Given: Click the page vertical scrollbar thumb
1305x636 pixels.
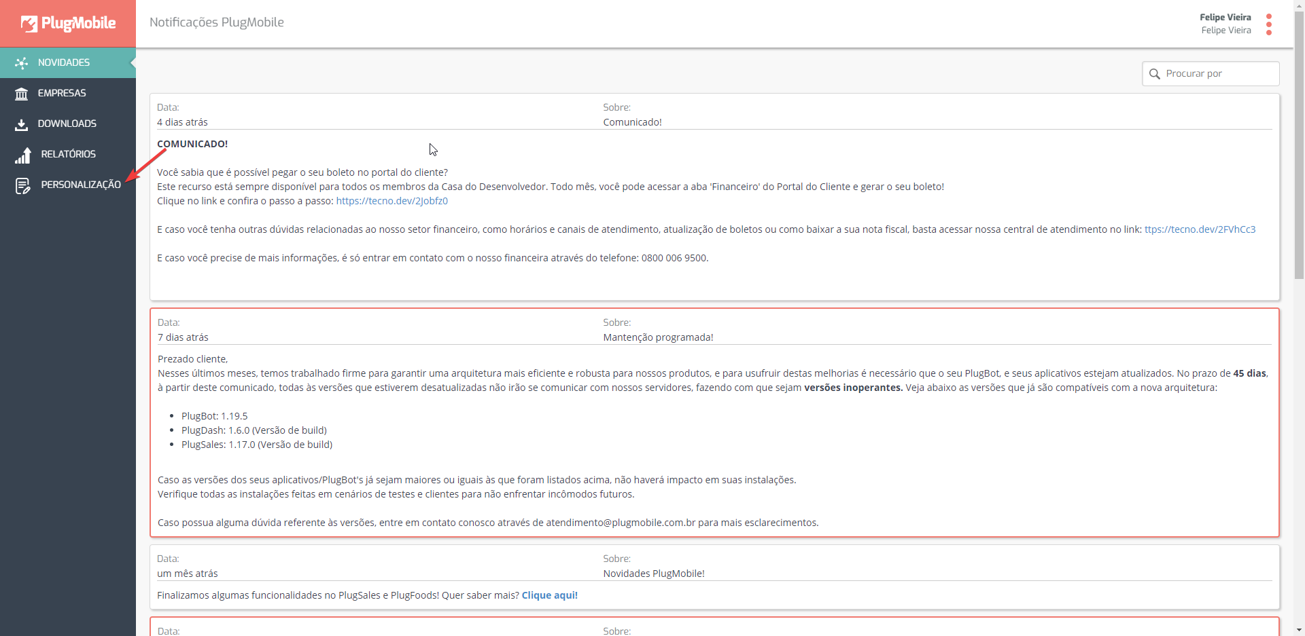Looking at the screenshot, I should [1299, 146].
